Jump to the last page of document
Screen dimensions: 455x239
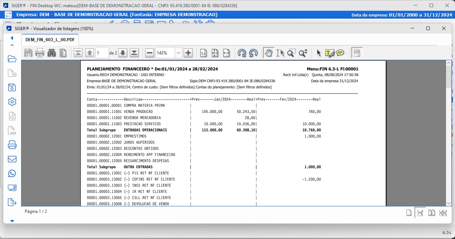(x=134, y=53)
